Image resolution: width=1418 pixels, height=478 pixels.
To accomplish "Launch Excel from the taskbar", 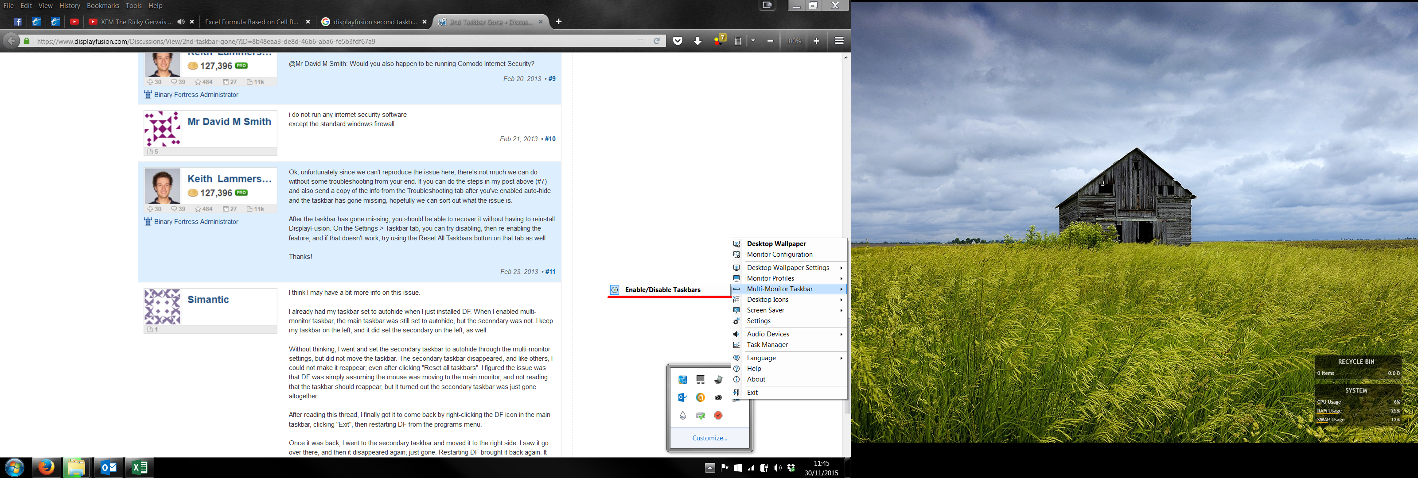I will point(139,467).
